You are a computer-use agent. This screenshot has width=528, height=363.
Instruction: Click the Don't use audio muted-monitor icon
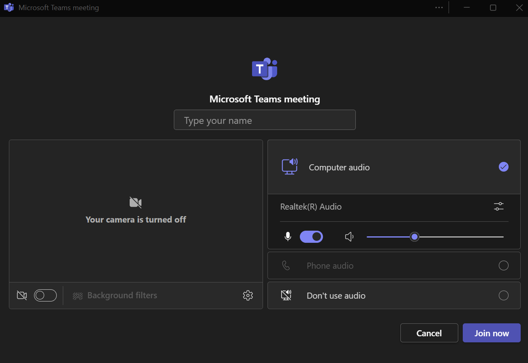click(x=286, y=295)
